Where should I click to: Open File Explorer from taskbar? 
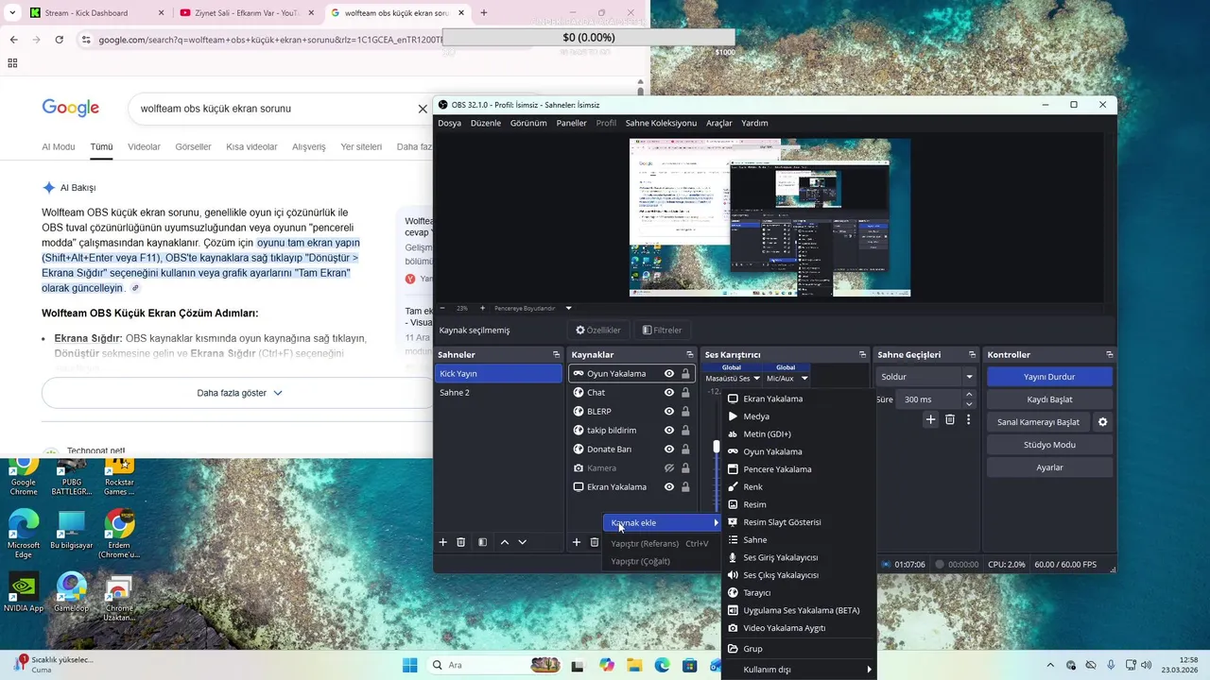(x=635, y=665)
